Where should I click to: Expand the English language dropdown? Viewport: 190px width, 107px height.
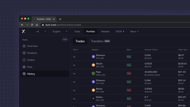pyautogui.click(x=60, y=32)
